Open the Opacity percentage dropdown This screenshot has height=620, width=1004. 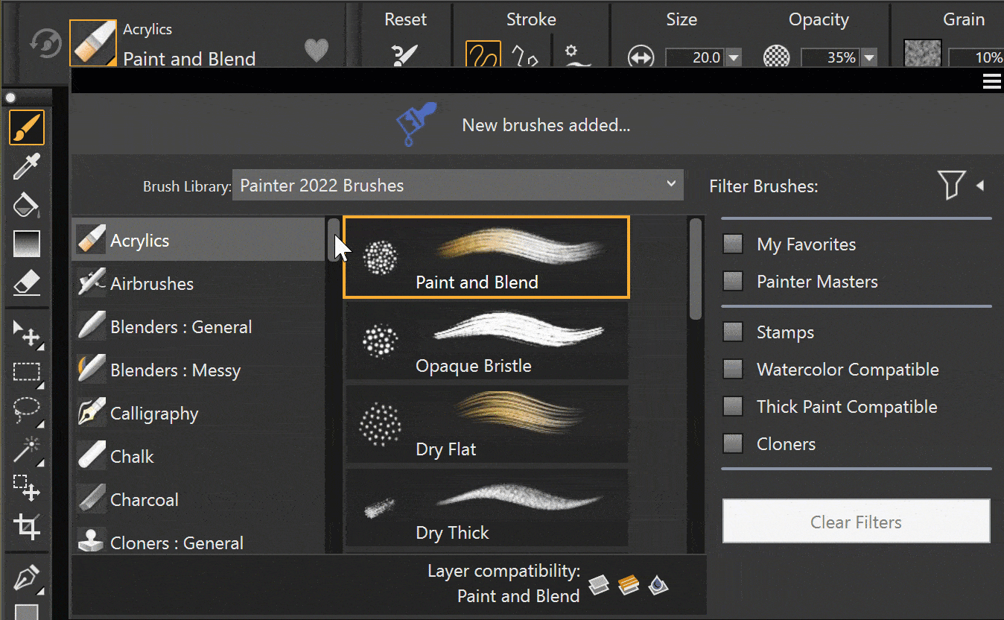click(x=868, y=57)
